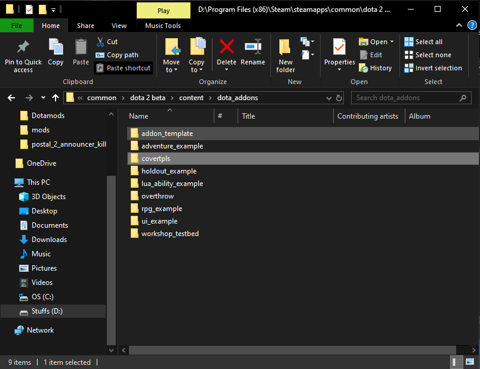Select the holdout_example folder
This screenshot has width=480, height=369.
coord(303,171)
